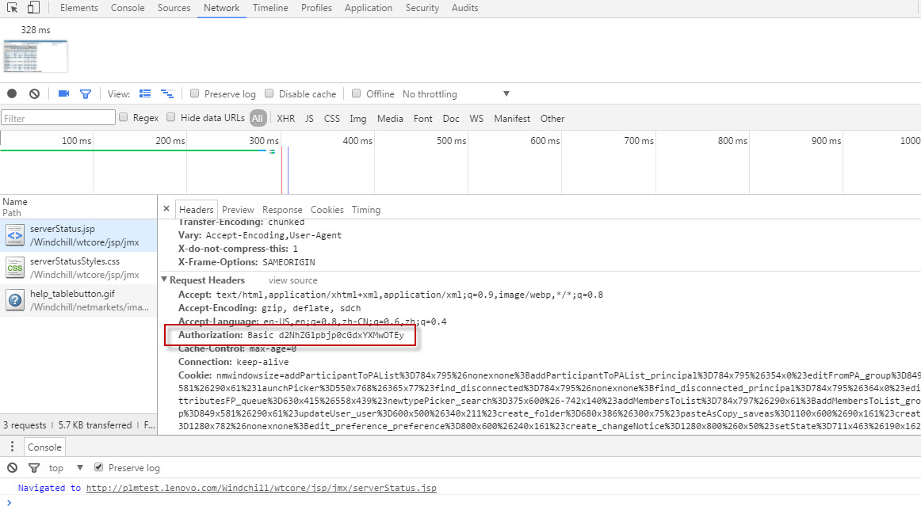Select the inspect element cursor tool

tap(13, 7)
